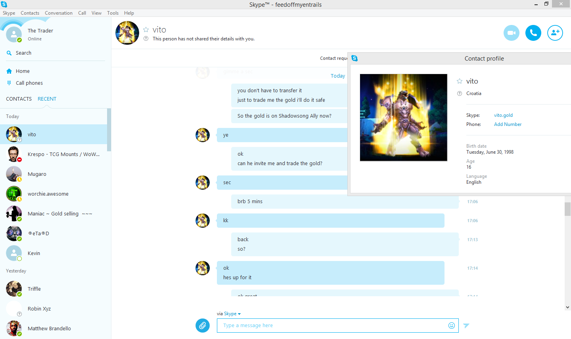Click Krespo's avatar in contact list

point(14,154)
